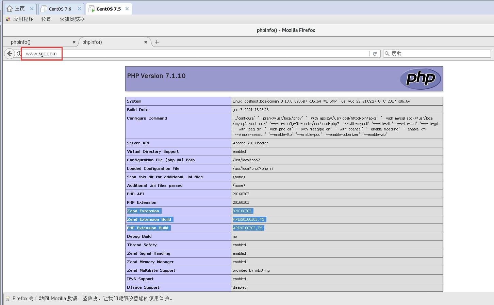
Task: Click the Apache 2.0 Handler value
Action: click(250, 143)
